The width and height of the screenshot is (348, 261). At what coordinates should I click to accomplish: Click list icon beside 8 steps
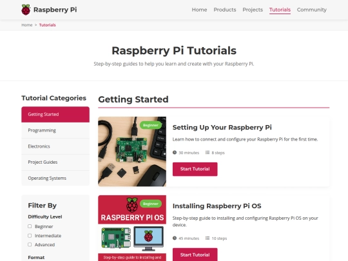(x=208, y=153)
